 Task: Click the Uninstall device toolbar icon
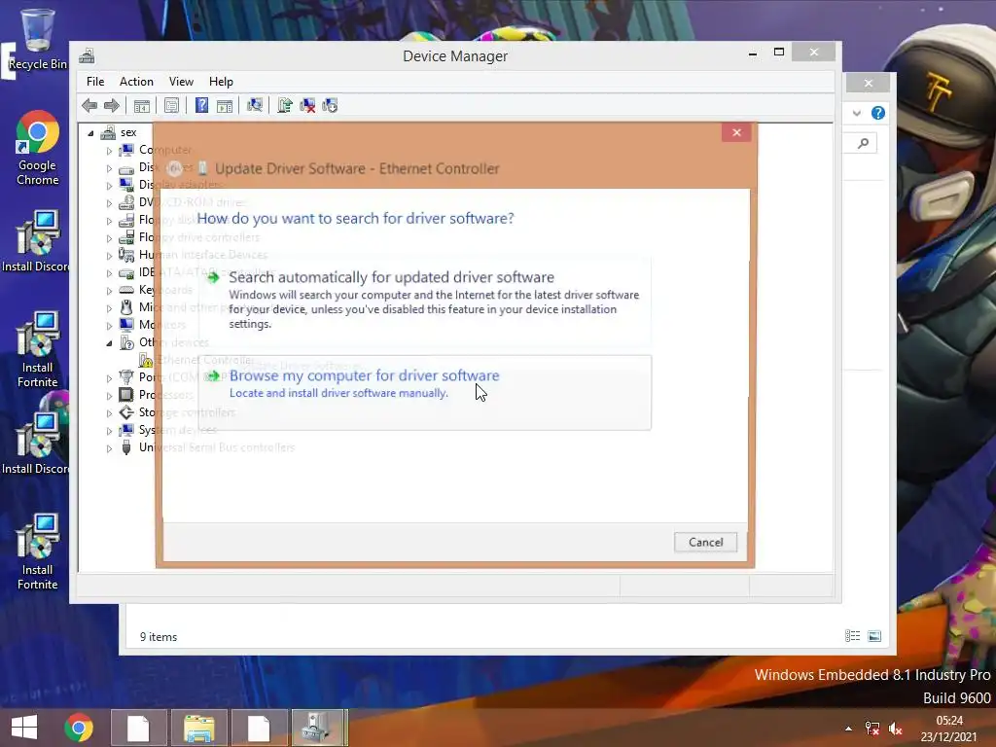307,105
